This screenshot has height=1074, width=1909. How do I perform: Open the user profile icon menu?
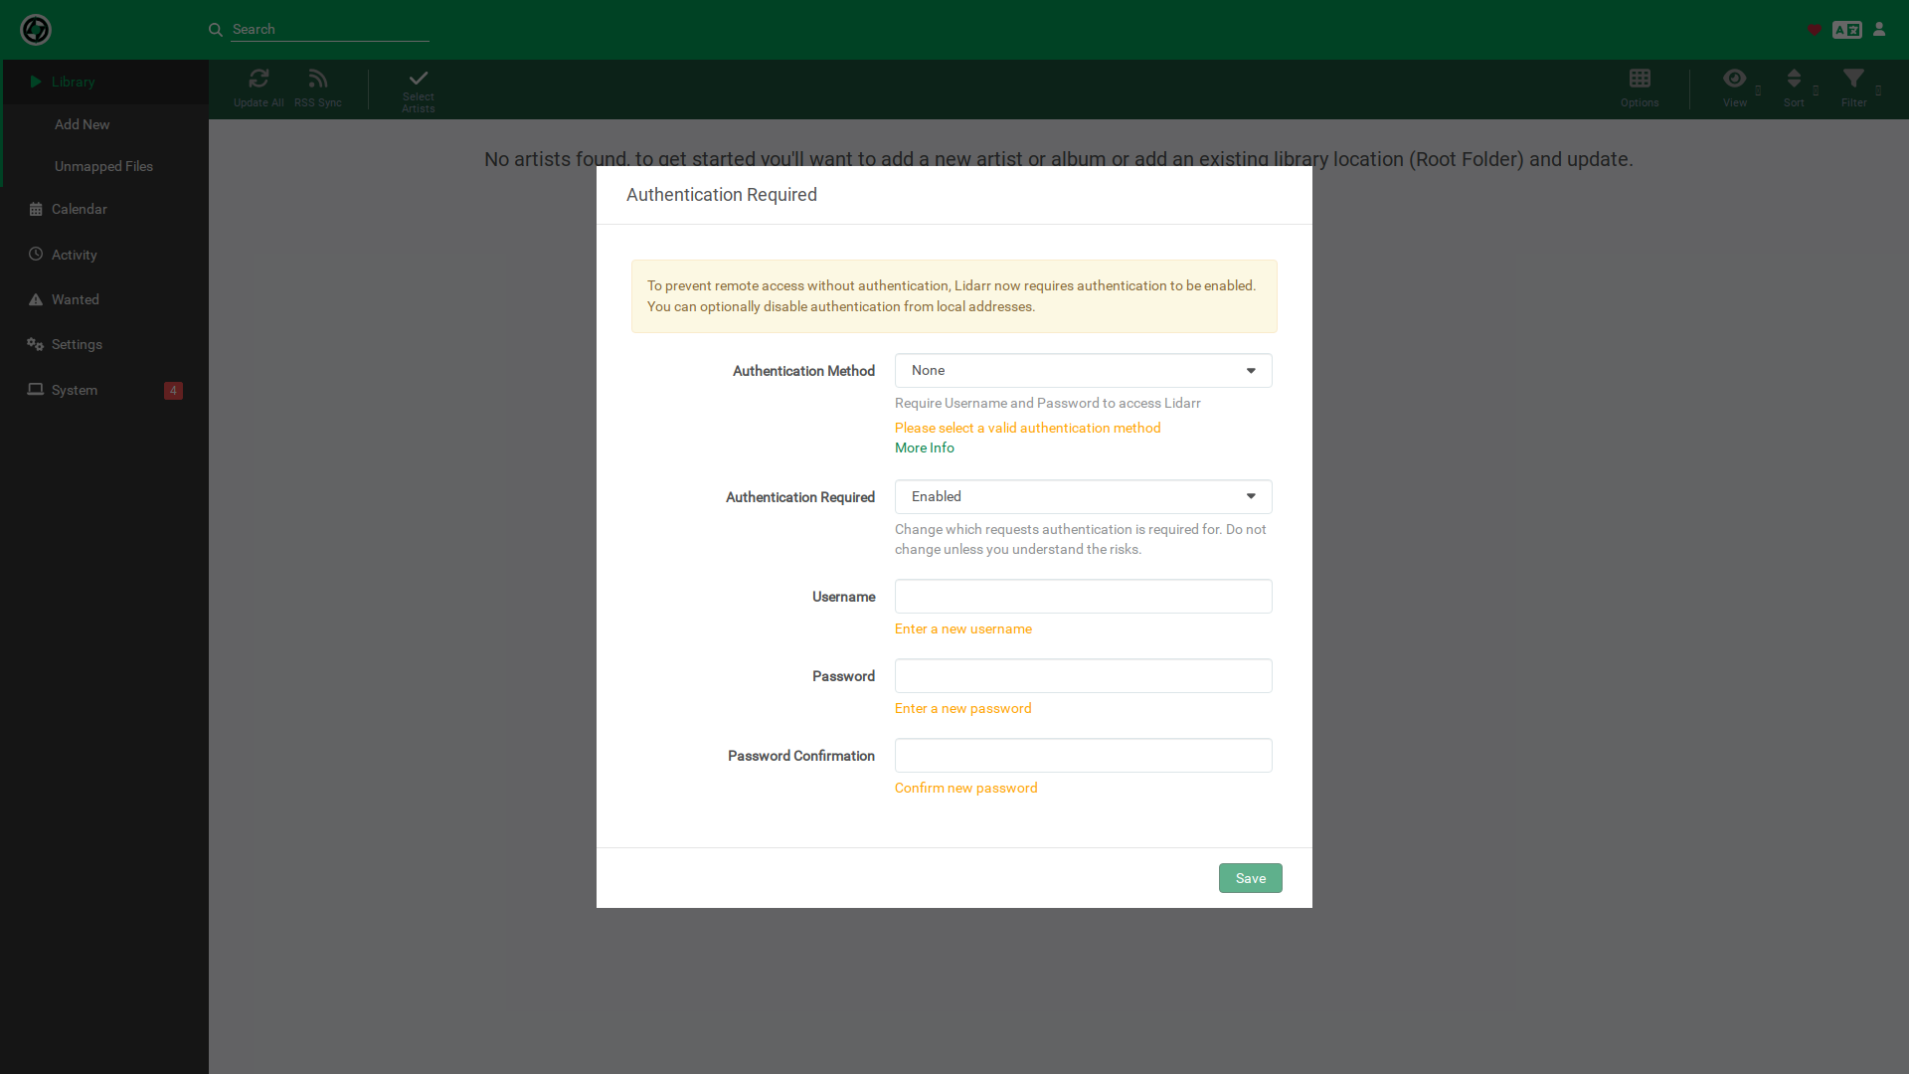(1879, 30)
